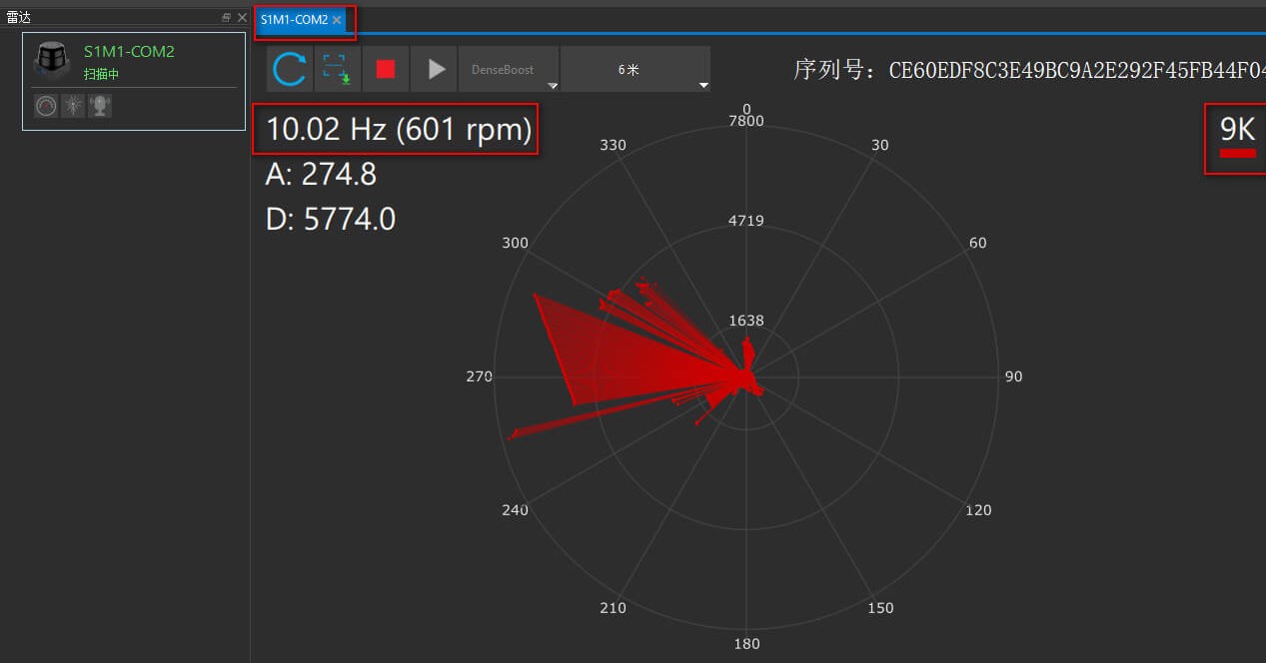Viewport: 1266px width, 663px height.
Task: Click the starburst scan icon in radar panel
Action: pyautogui.click(x=73, y=106)
